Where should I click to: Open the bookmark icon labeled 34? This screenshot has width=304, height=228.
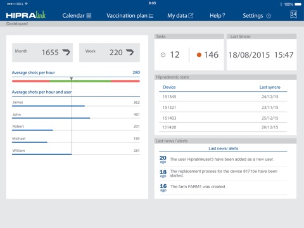coord(293,15)
